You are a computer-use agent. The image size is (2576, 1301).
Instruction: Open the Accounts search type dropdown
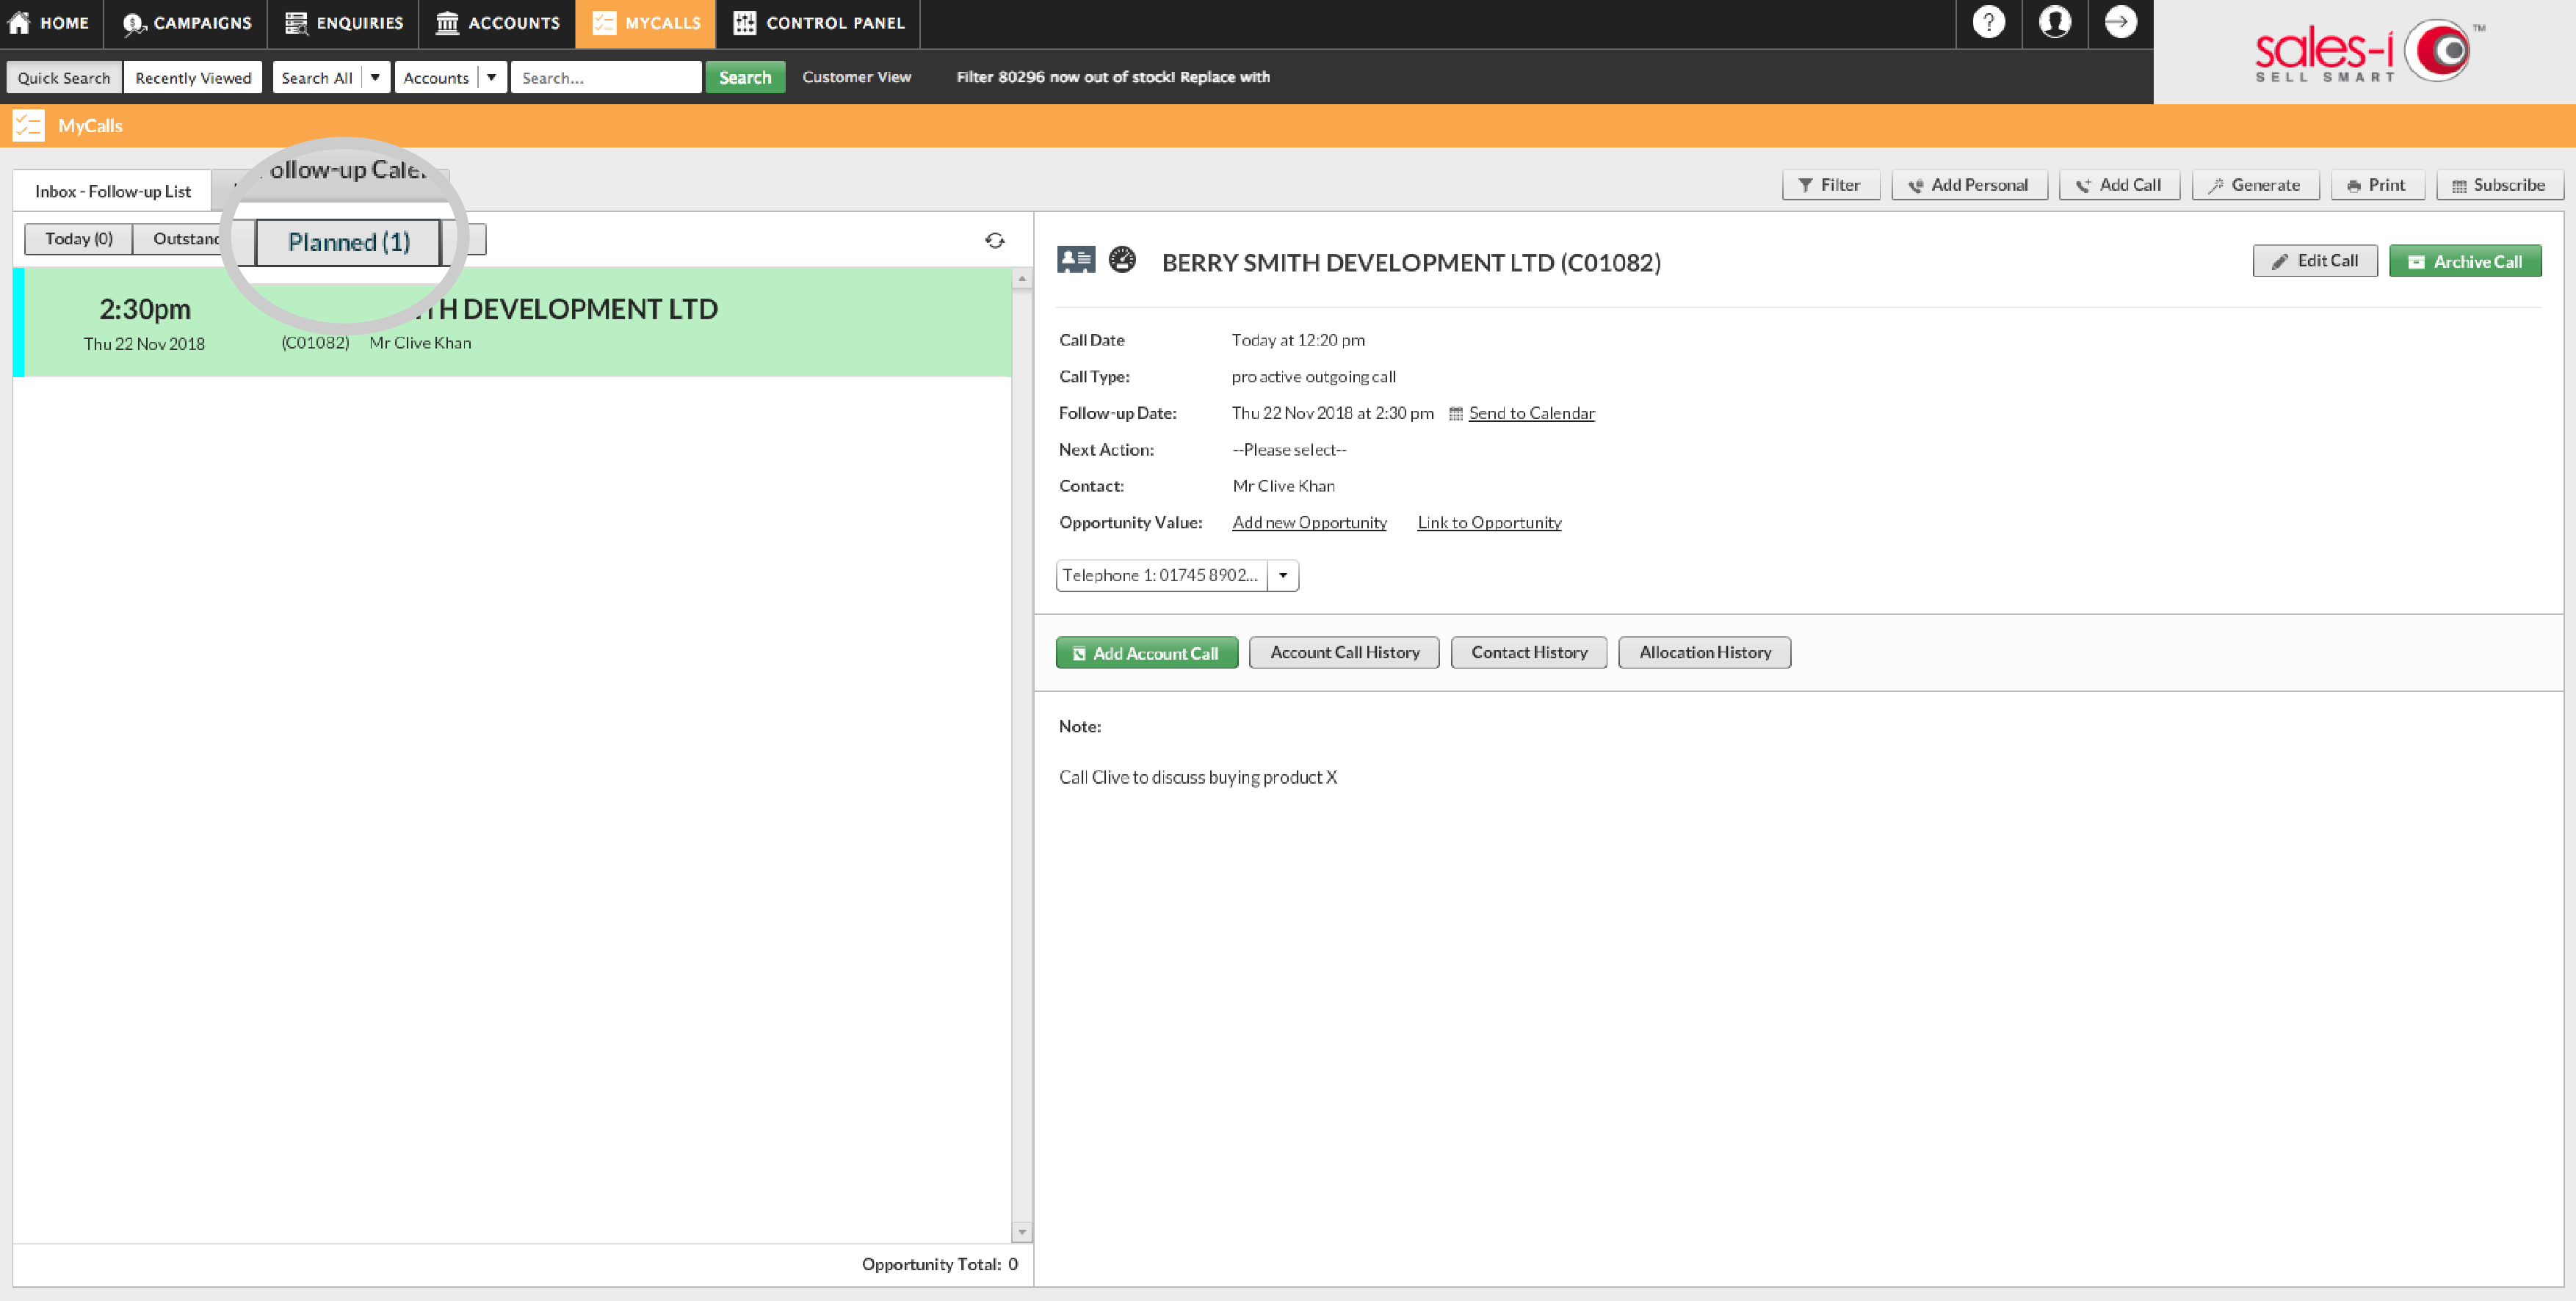click(492, 76)
